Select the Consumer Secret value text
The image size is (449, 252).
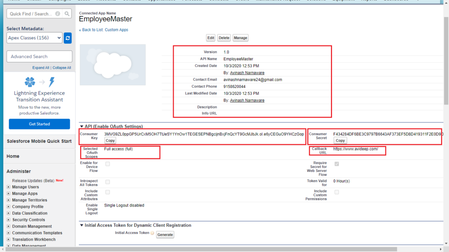388,134
